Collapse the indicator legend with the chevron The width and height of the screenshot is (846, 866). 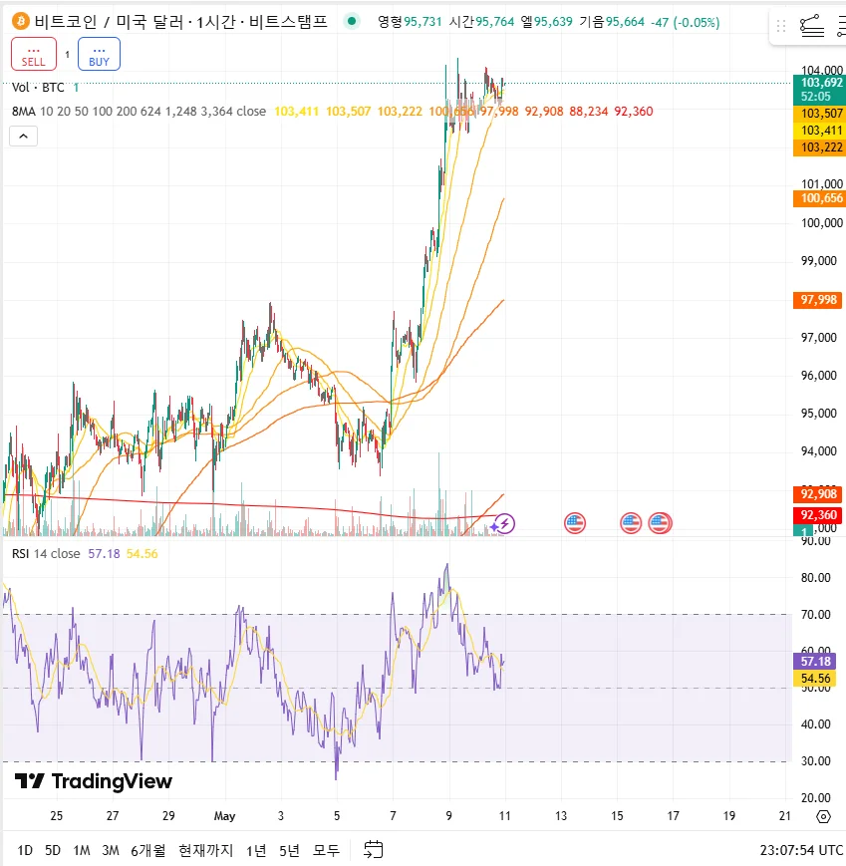point(23,136)
